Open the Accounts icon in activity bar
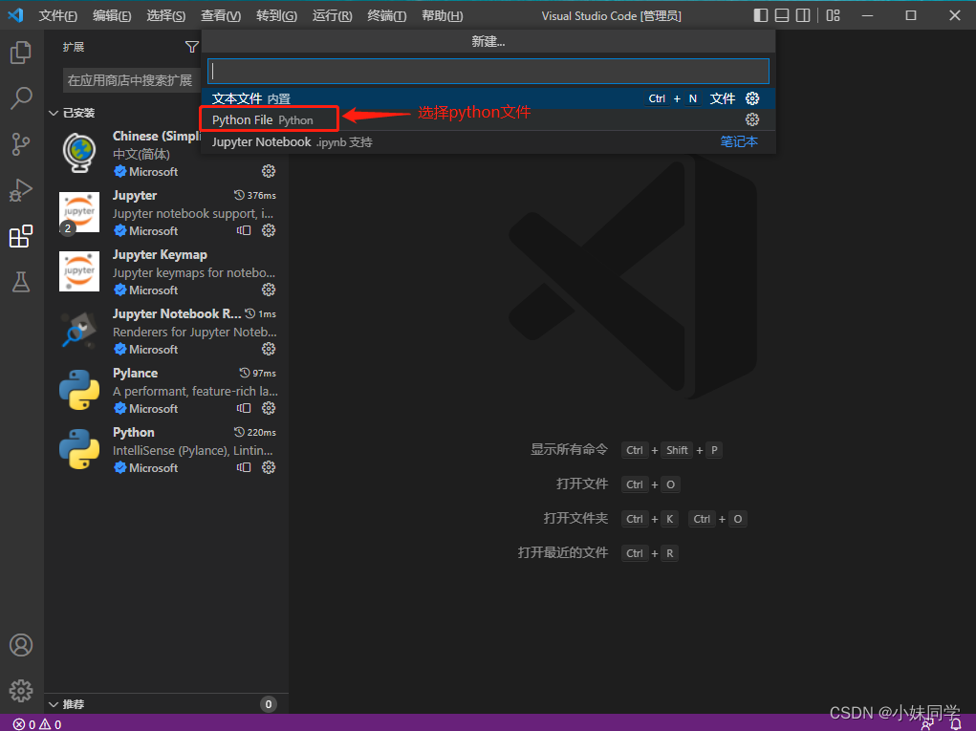 (x=21, y=645)
